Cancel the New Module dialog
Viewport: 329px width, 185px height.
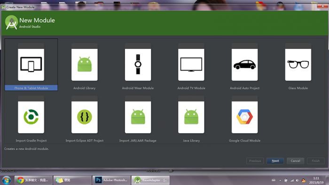296,161
